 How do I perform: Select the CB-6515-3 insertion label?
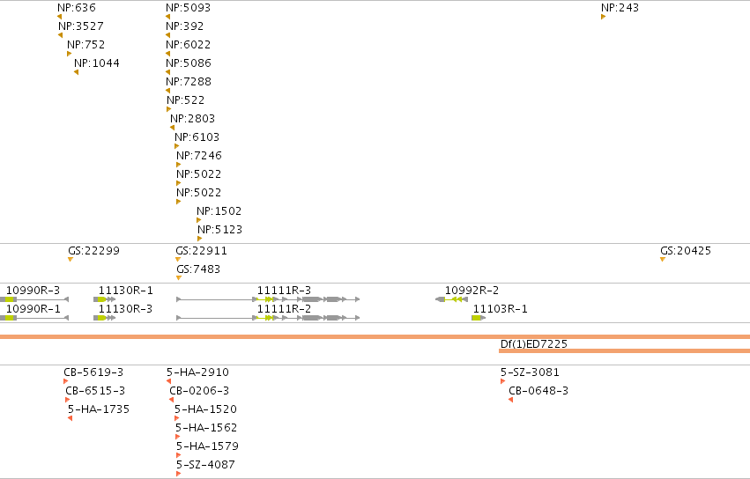click(95, 391)
